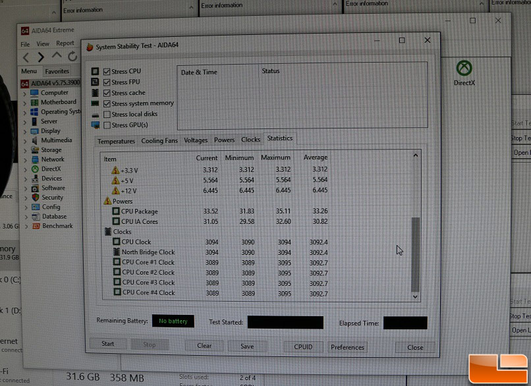Expand the Network node in AIDA64 tree
Image resolution: width=531 pixels, height=386 pixels.
point(25,160)
